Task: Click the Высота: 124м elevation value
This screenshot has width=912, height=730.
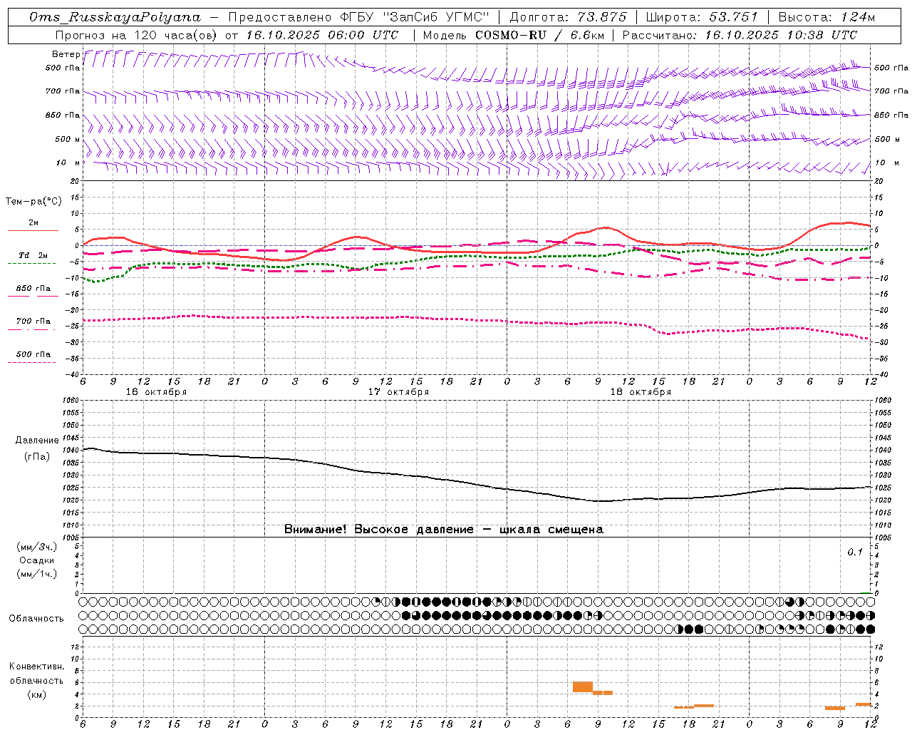Action: tap(826, 17)
